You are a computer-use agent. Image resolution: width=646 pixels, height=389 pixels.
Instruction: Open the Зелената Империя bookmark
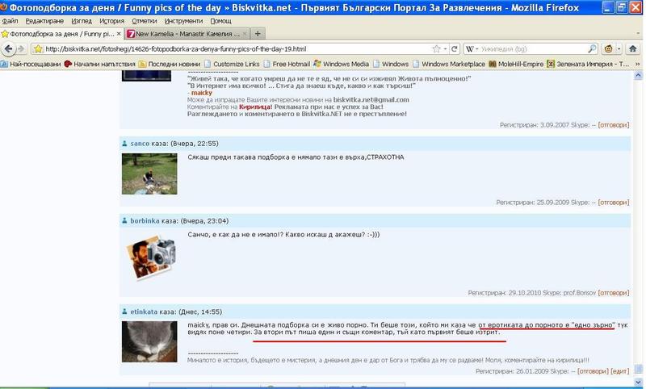[588, 64]
